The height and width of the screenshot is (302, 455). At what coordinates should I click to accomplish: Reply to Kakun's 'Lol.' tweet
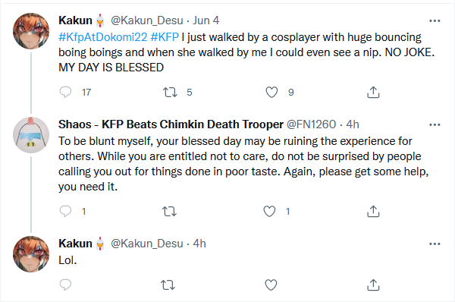coord(65,285)
